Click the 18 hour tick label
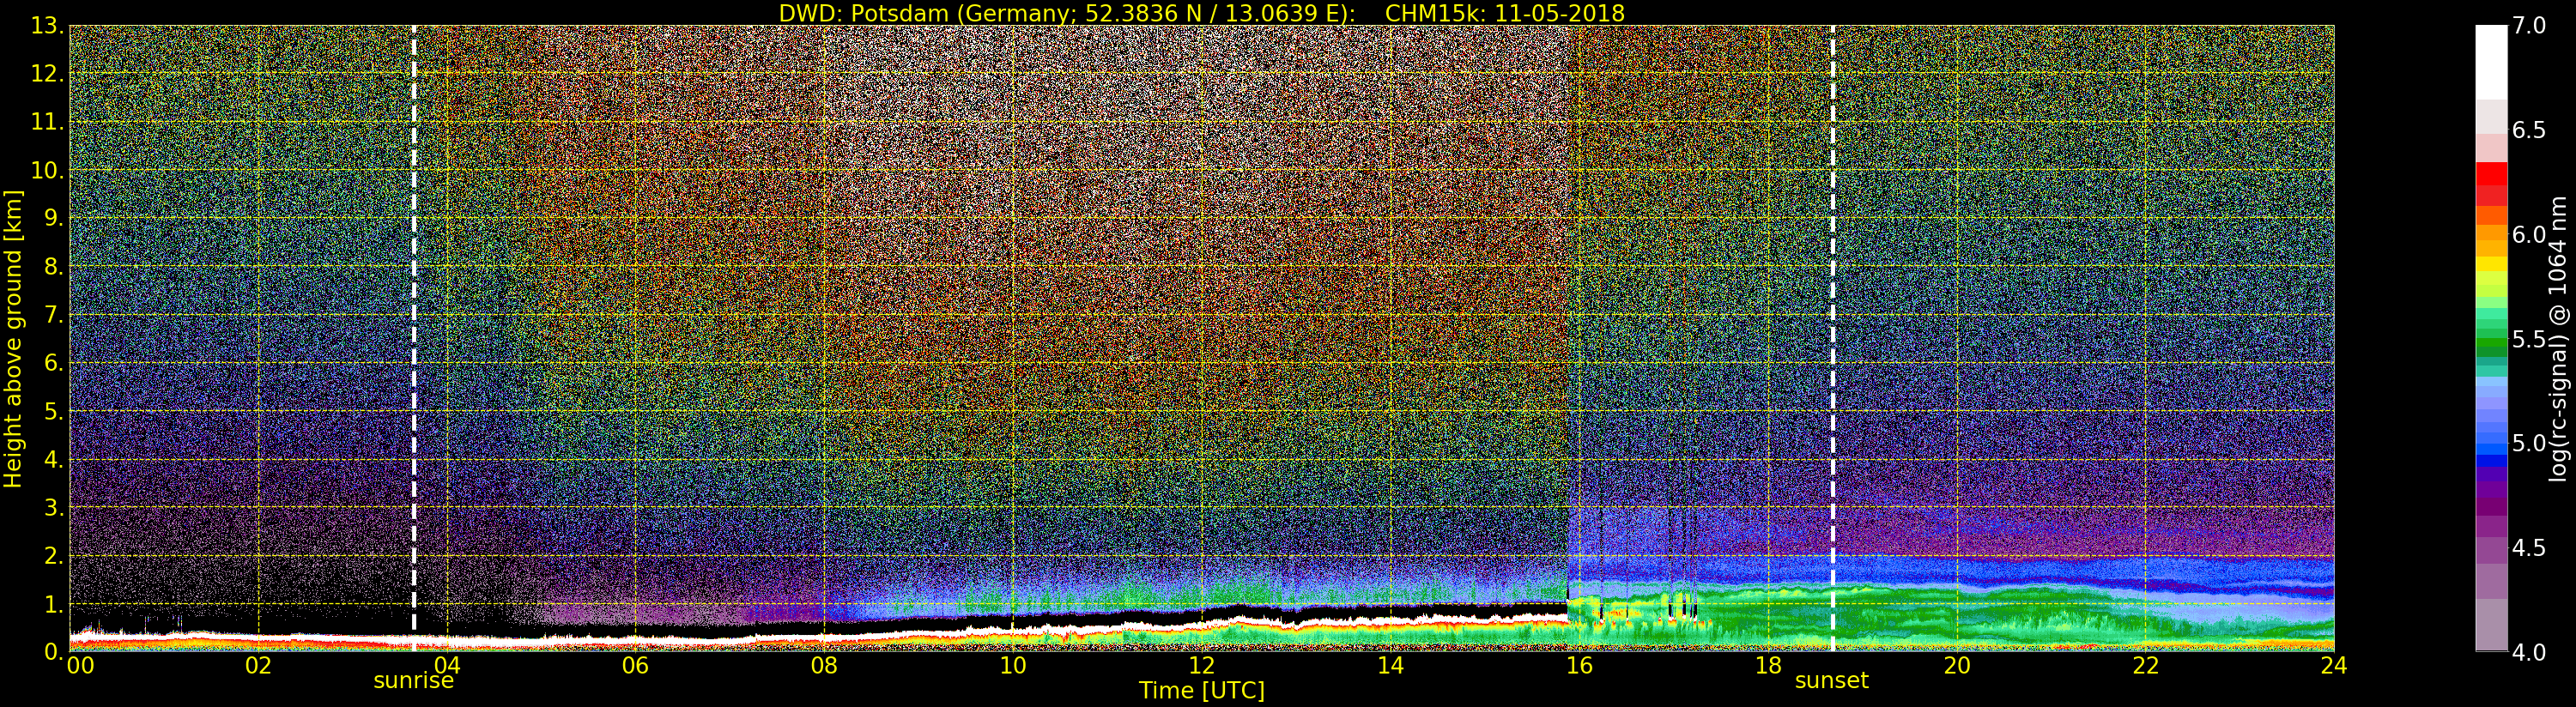2576x707 pixels. (x=1768, y=666)
